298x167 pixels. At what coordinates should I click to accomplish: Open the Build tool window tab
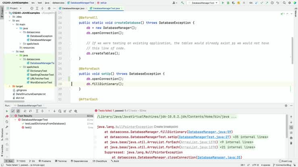pyautogui.click(x=115, y=161)
